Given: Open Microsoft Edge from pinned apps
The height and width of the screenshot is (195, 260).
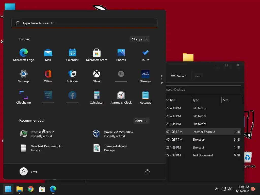Looking at the screenshot, I should 24,55.
